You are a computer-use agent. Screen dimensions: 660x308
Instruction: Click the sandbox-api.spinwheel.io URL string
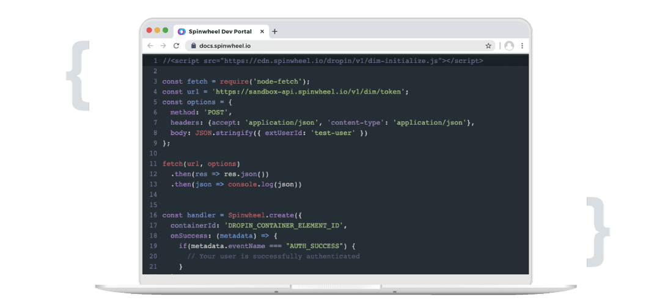pos(308,92)
